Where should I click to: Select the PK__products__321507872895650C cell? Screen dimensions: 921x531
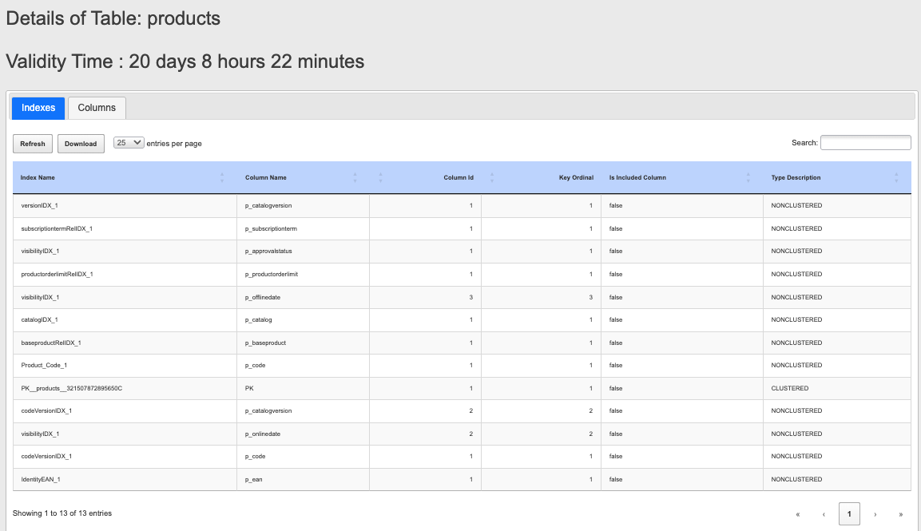click(x=125, y=388)
